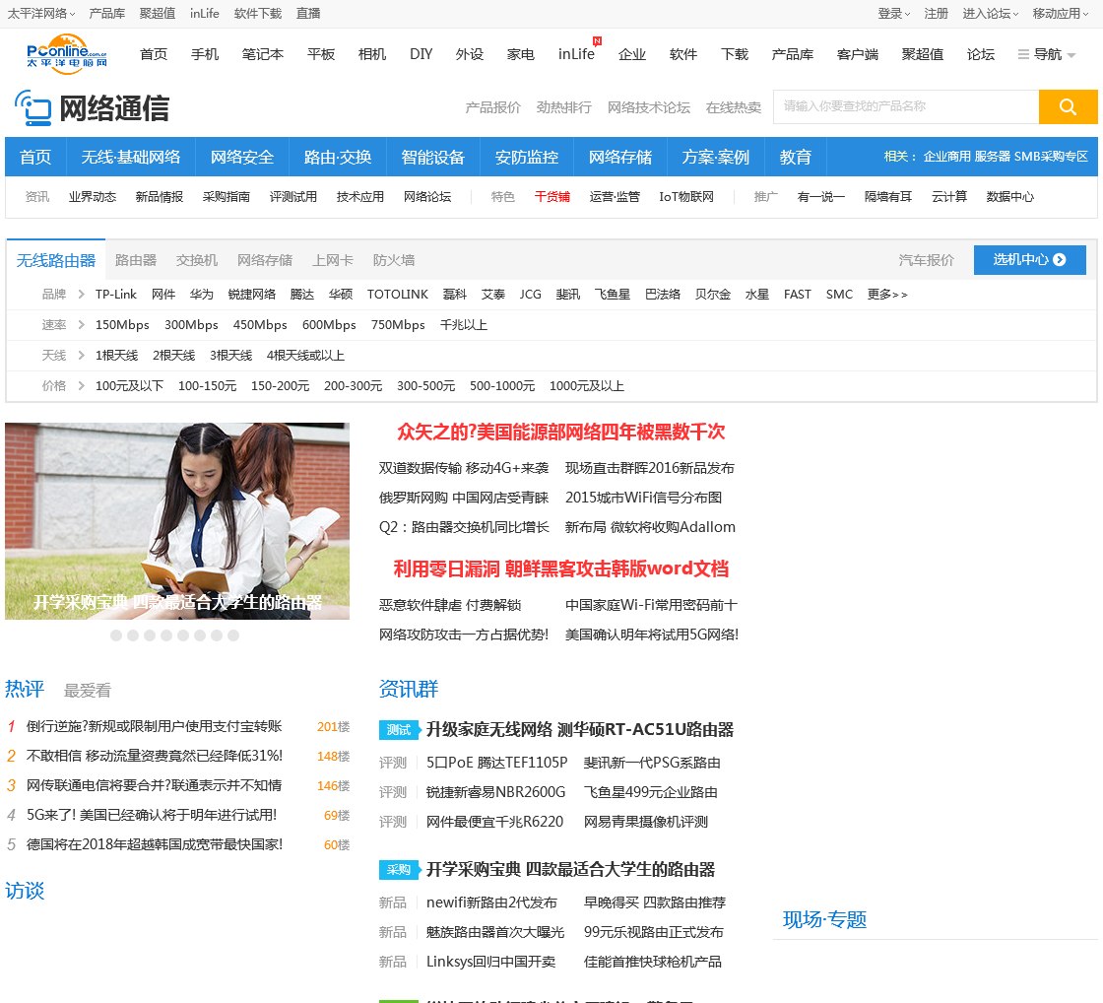Open 干货铺 in sub navigation
This screenshot has width=1103, height=1003.
pyautogui.click(x=552, y=197)
